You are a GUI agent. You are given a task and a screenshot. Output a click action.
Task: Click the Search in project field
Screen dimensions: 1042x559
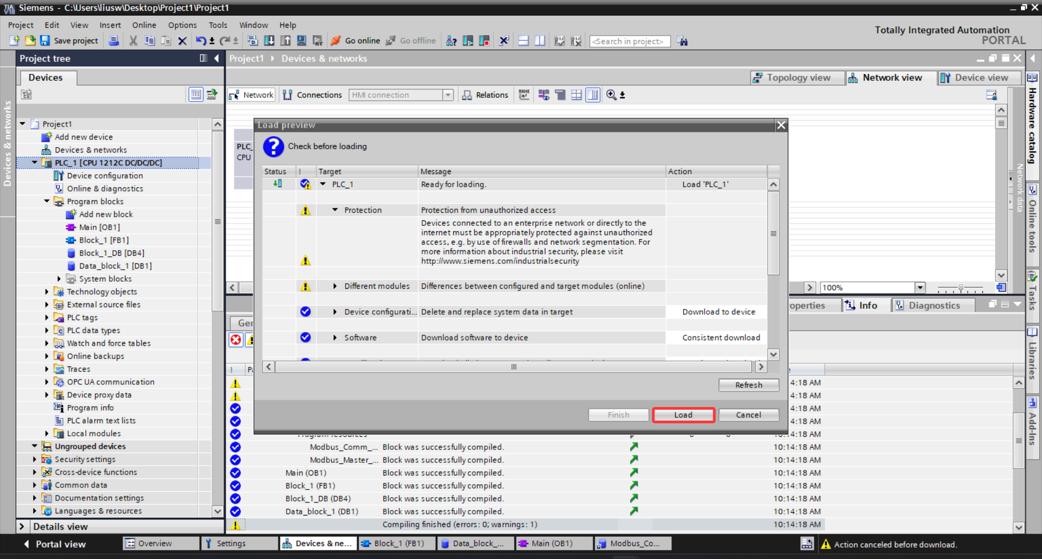[630, 41]
